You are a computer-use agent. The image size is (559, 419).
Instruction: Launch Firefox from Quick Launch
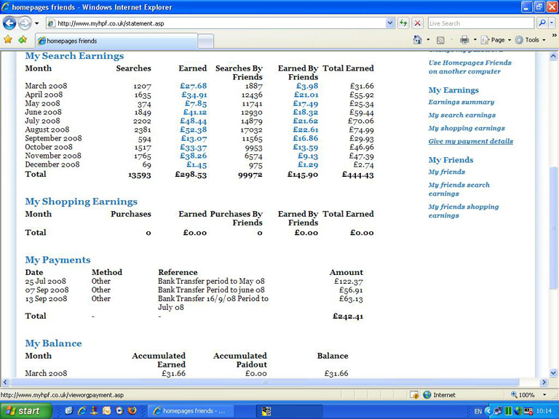(x=132, y=411)
